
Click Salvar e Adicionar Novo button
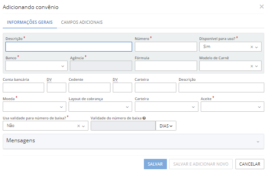(x=201, y=164)
